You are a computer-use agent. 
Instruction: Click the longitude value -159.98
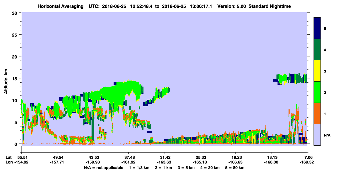click(x=93, y=162)
